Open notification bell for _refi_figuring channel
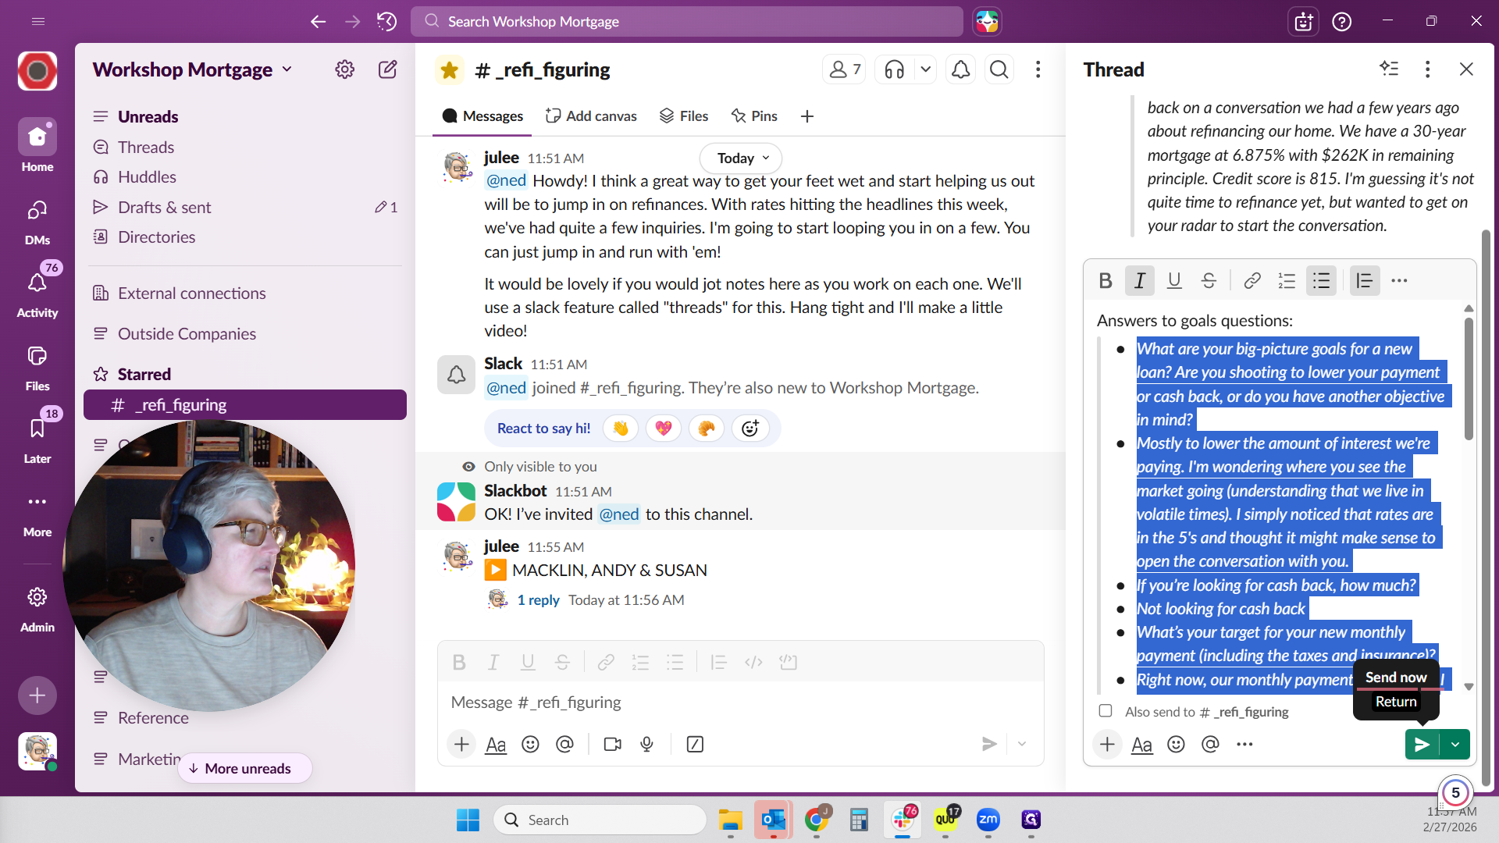The width and height of the screenshot is (1499, 843). 960,70
